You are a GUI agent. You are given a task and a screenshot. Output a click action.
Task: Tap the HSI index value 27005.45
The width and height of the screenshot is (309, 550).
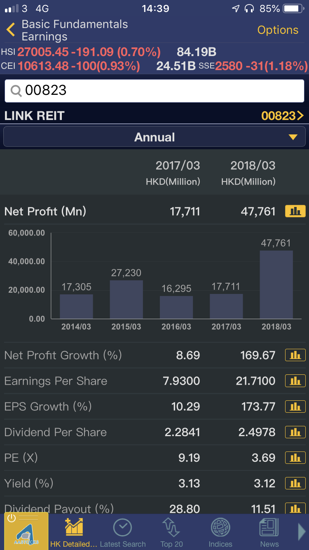pos(44,52)
